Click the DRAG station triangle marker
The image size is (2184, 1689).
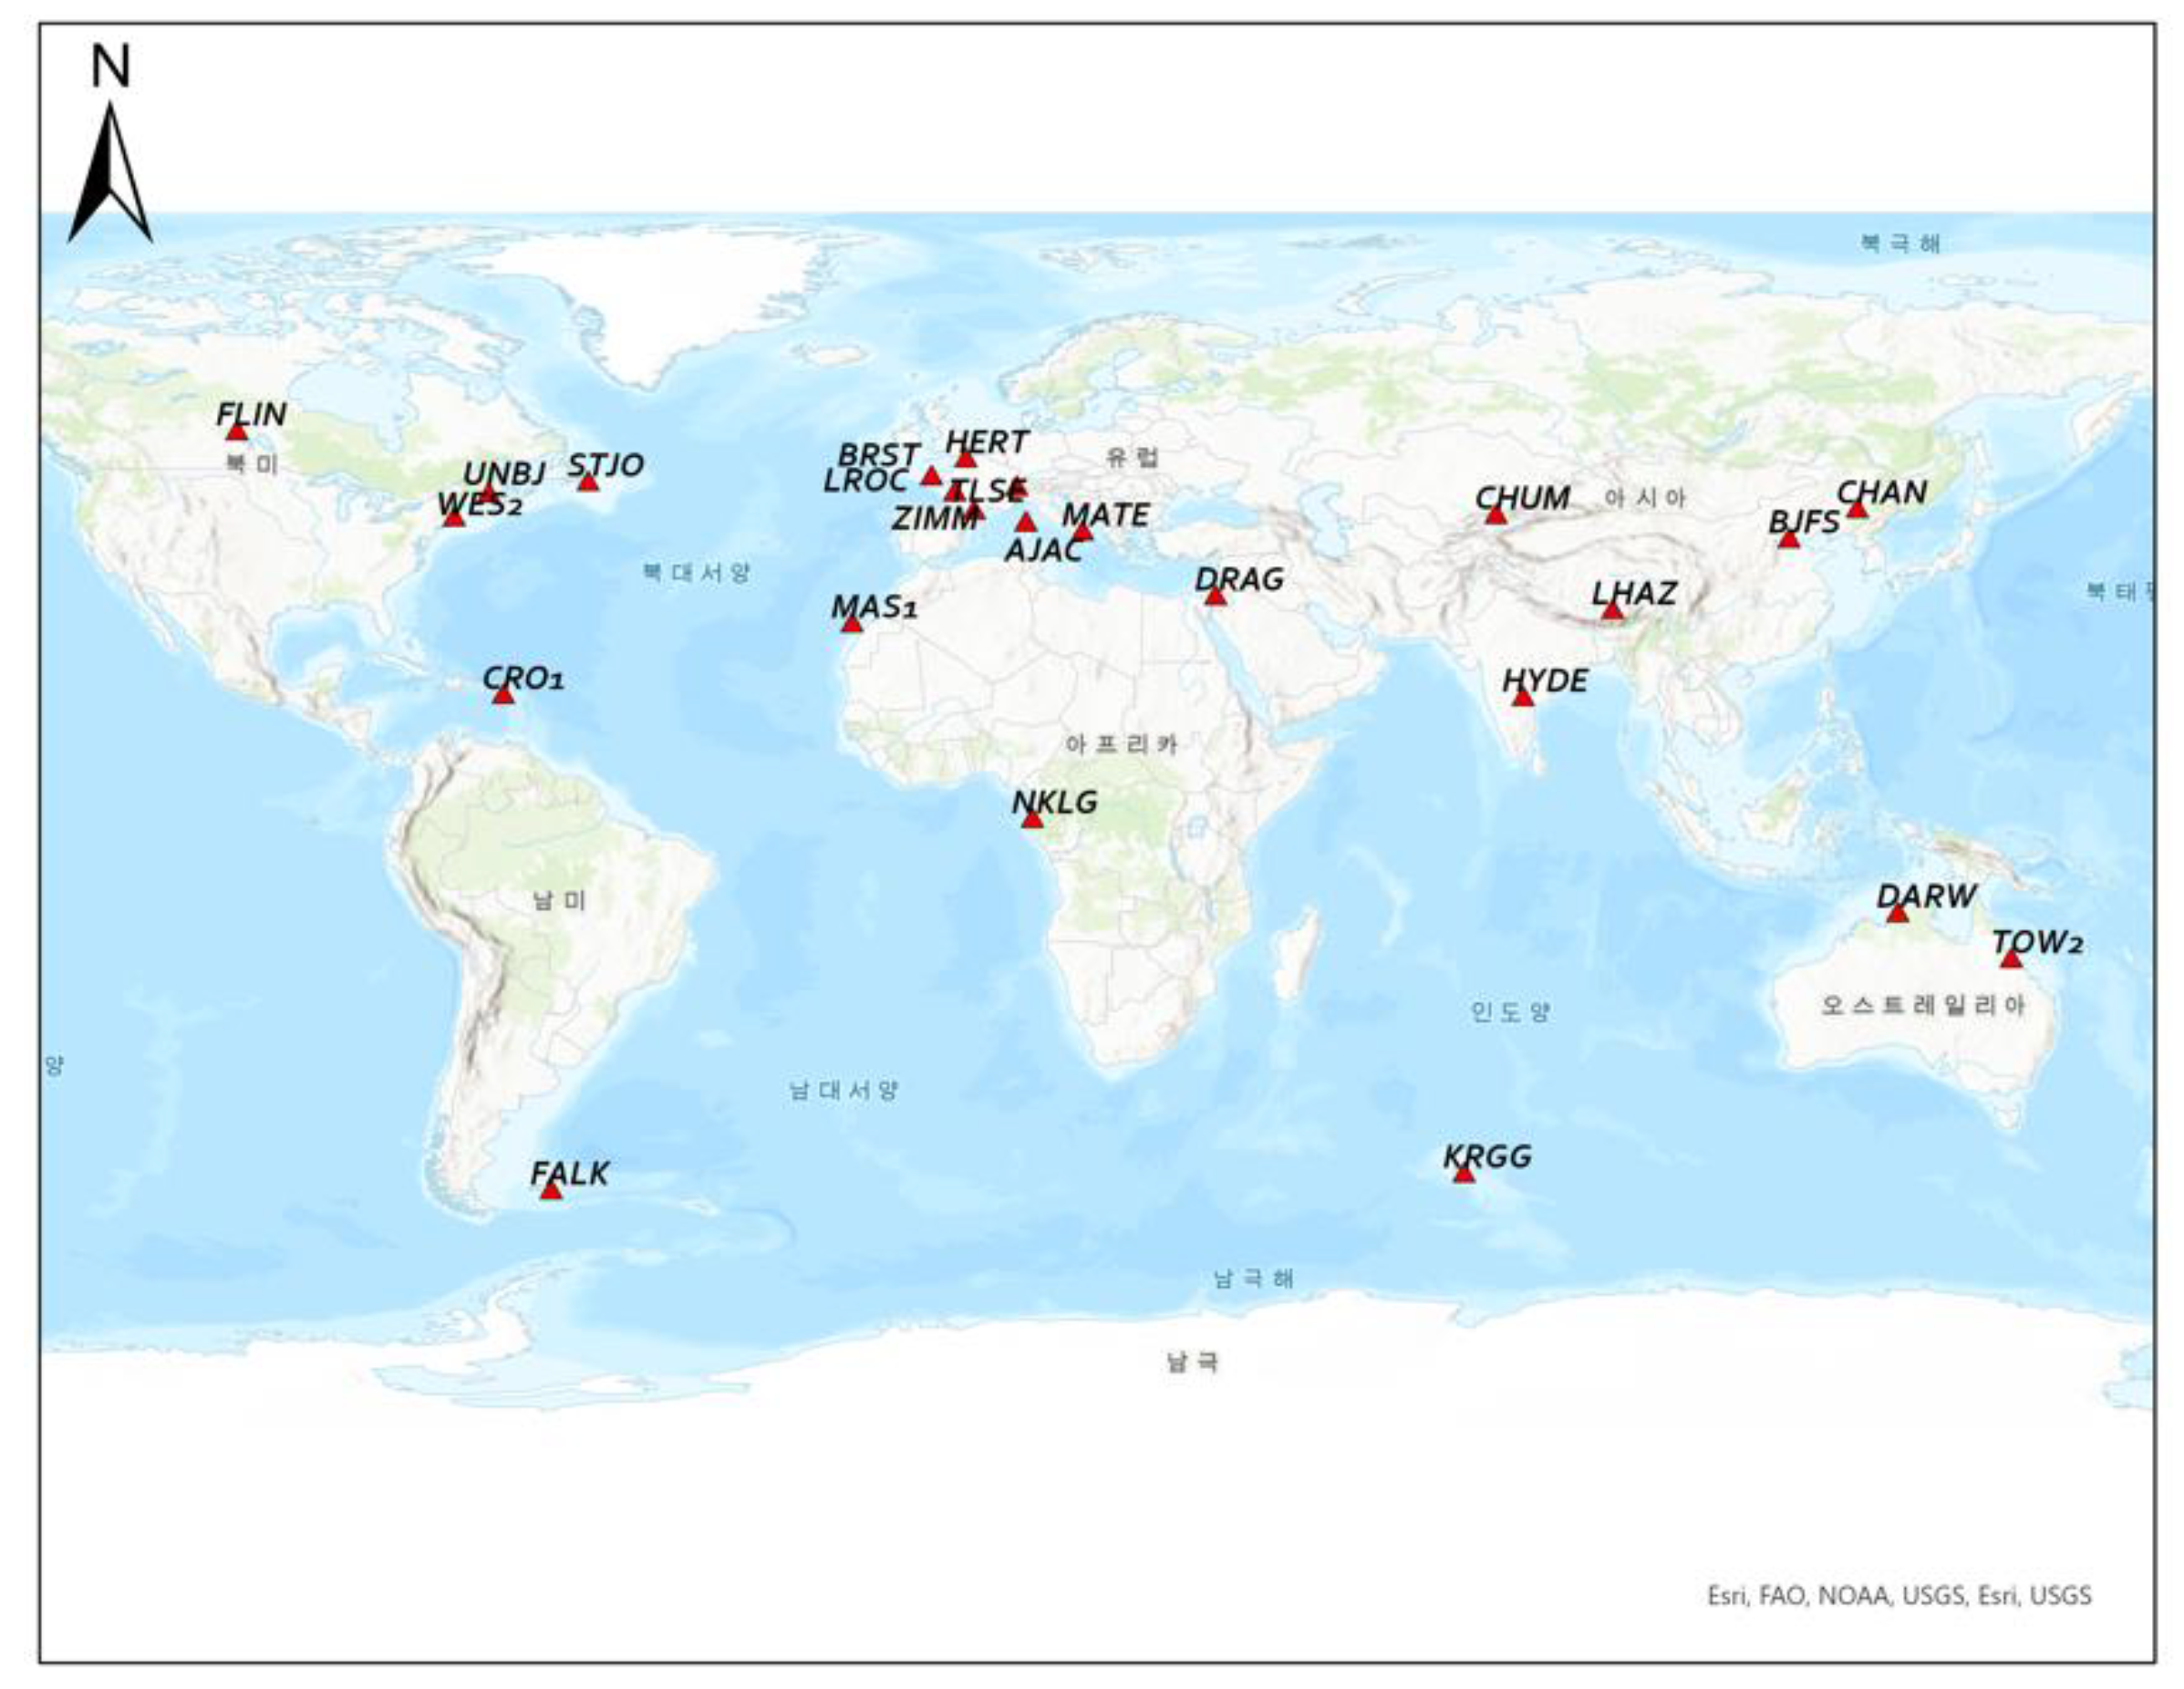click(1215, 597)
